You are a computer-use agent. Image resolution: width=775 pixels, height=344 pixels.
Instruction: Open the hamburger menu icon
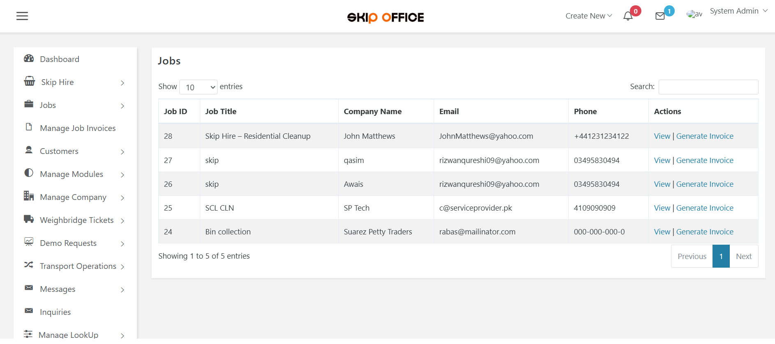click(22, 16)
